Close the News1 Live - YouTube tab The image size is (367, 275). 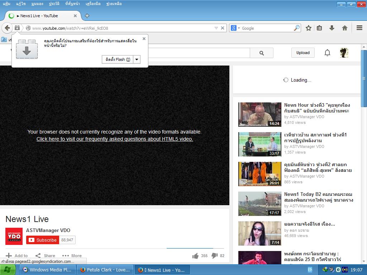(75, 16)
